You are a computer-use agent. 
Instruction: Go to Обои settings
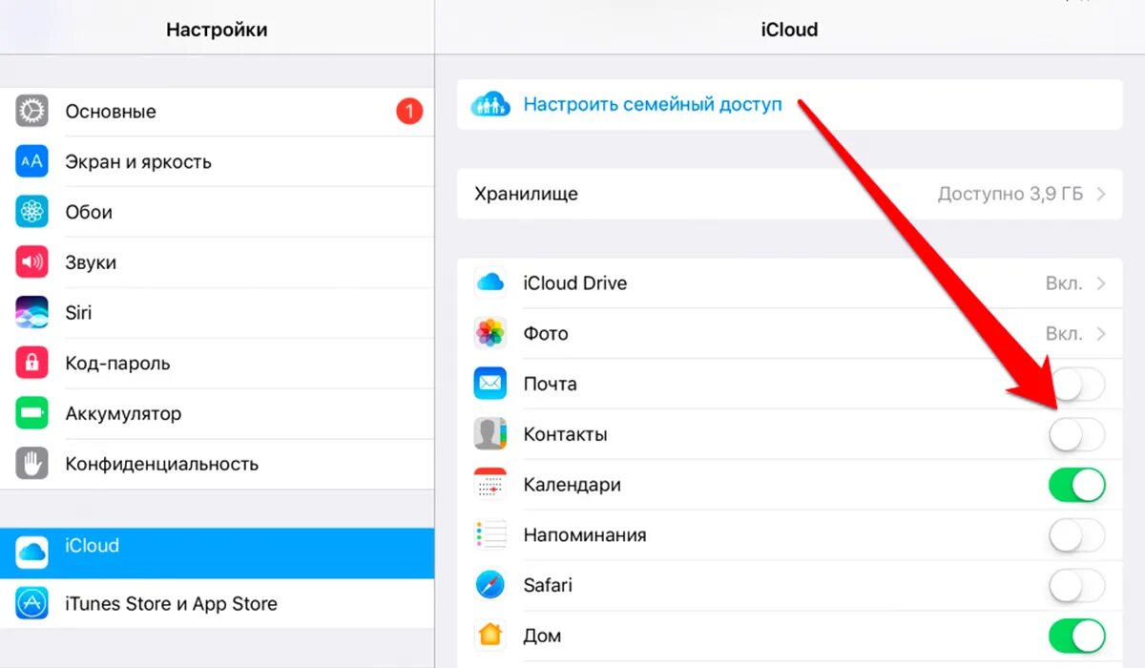[218, 212]
